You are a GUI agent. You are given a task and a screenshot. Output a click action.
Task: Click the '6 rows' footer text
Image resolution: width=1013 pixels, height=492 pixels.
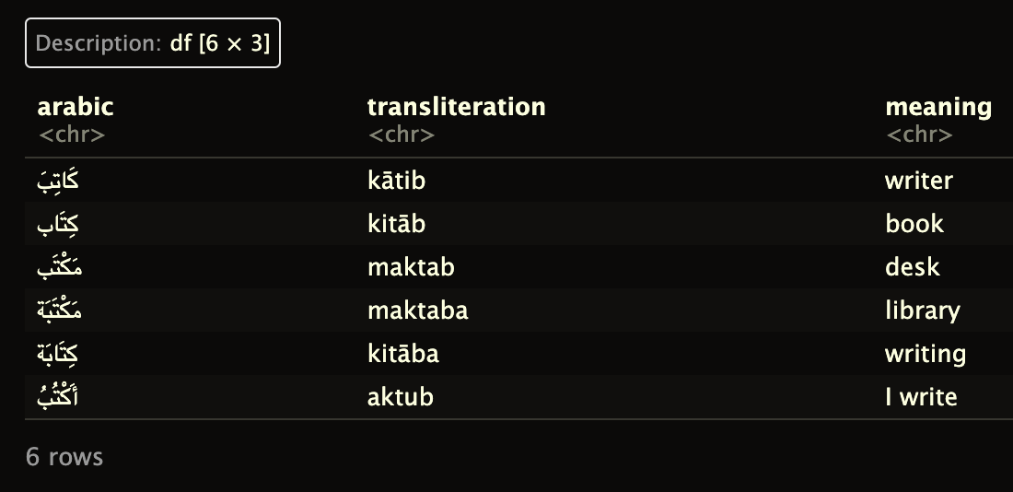pos(64,456)
